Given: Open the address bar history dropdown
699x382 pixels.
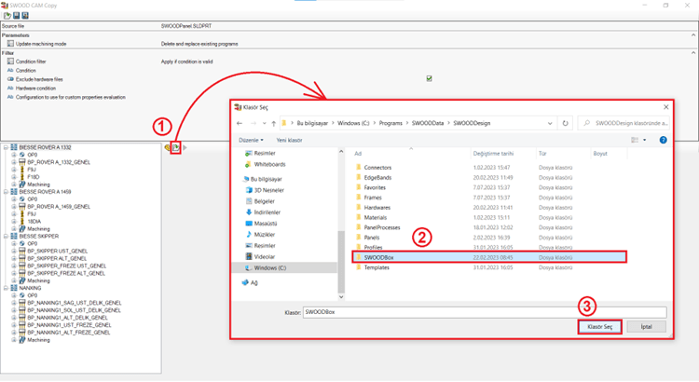Looking at the screenshot, I should click(x=550, y=124).
